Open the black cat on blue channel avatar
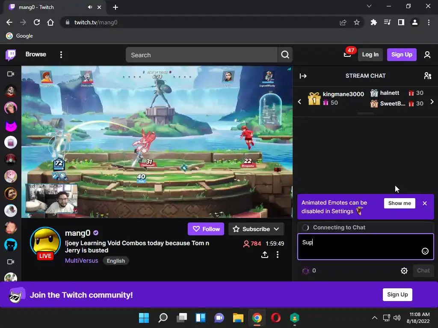This screenshot has height=328, width=438. pyautogui.click(x=11, y=245)
